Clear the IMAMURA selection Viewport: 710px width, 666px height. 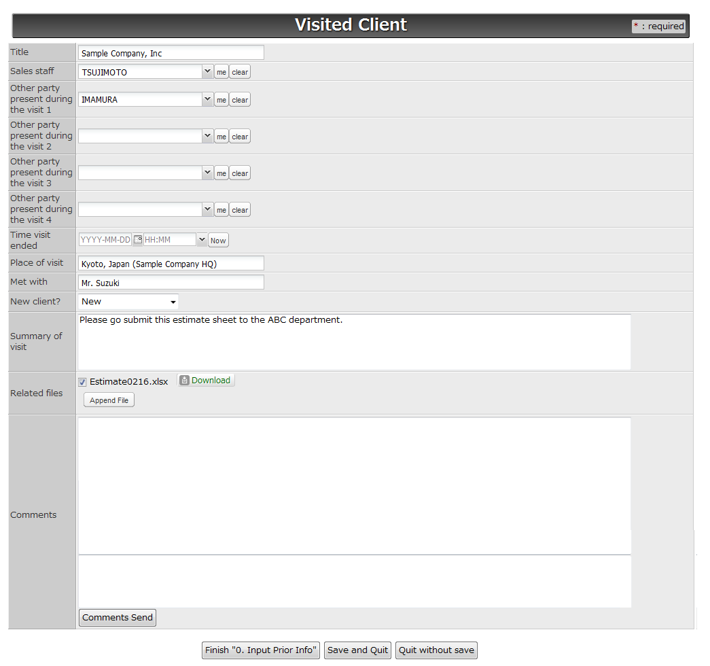239,99
